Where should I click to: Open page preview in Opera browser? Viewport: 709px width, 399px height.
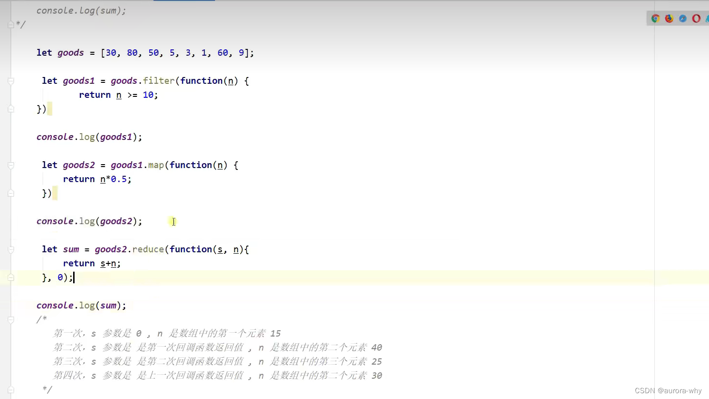point(696,18)
